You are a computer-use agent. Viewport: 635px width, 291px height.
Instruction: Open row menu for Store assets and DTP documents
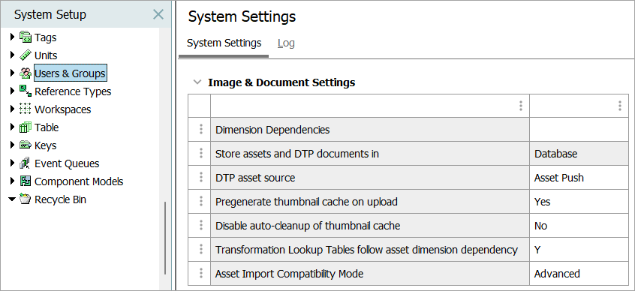pyautogui.click(x=201, y=154)
